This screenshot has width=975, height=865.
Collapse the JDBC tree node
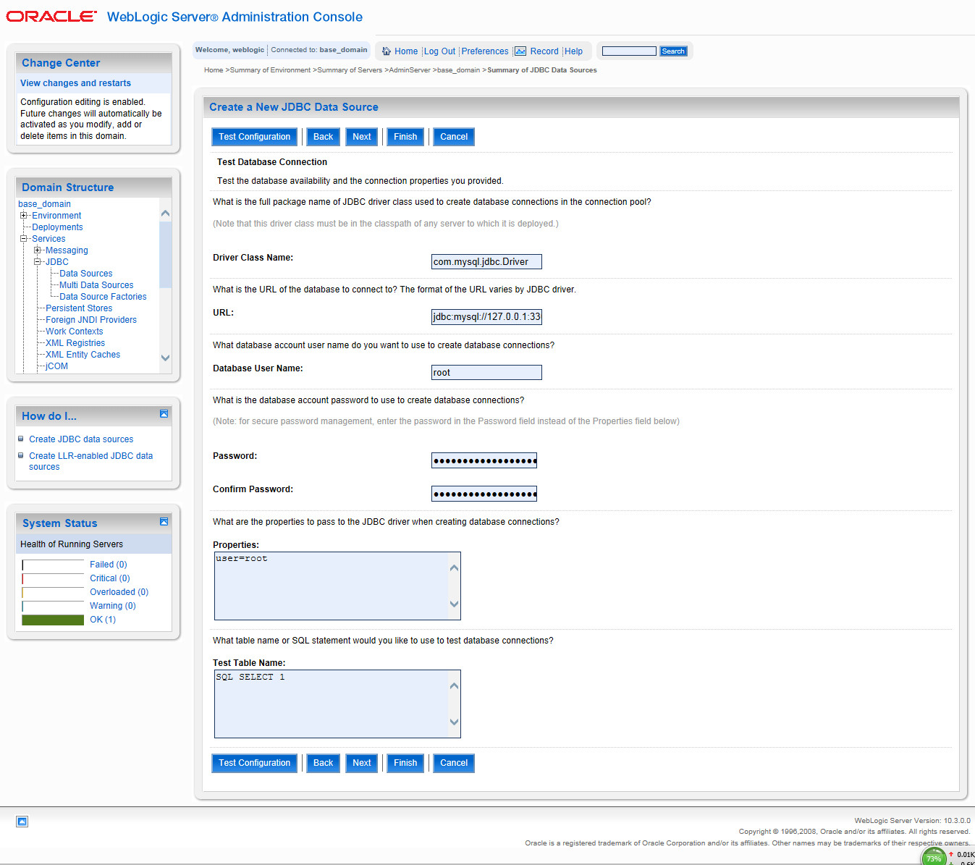pyautogui.click(x=38, y=262)
